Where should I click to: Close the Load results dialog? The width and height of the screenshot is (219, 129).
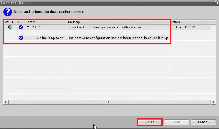point(216,3)
